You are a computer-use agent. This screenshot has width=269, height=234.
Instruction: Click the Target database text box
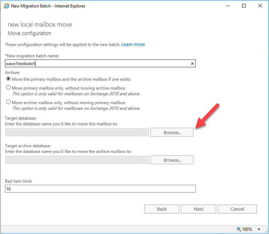click(x=77, y=132)
